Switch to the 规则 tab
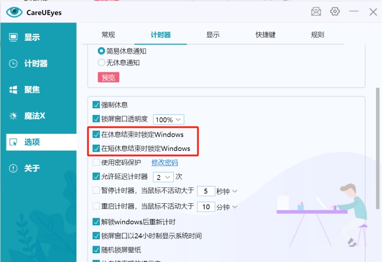382x262 pixels. (317, 35)
